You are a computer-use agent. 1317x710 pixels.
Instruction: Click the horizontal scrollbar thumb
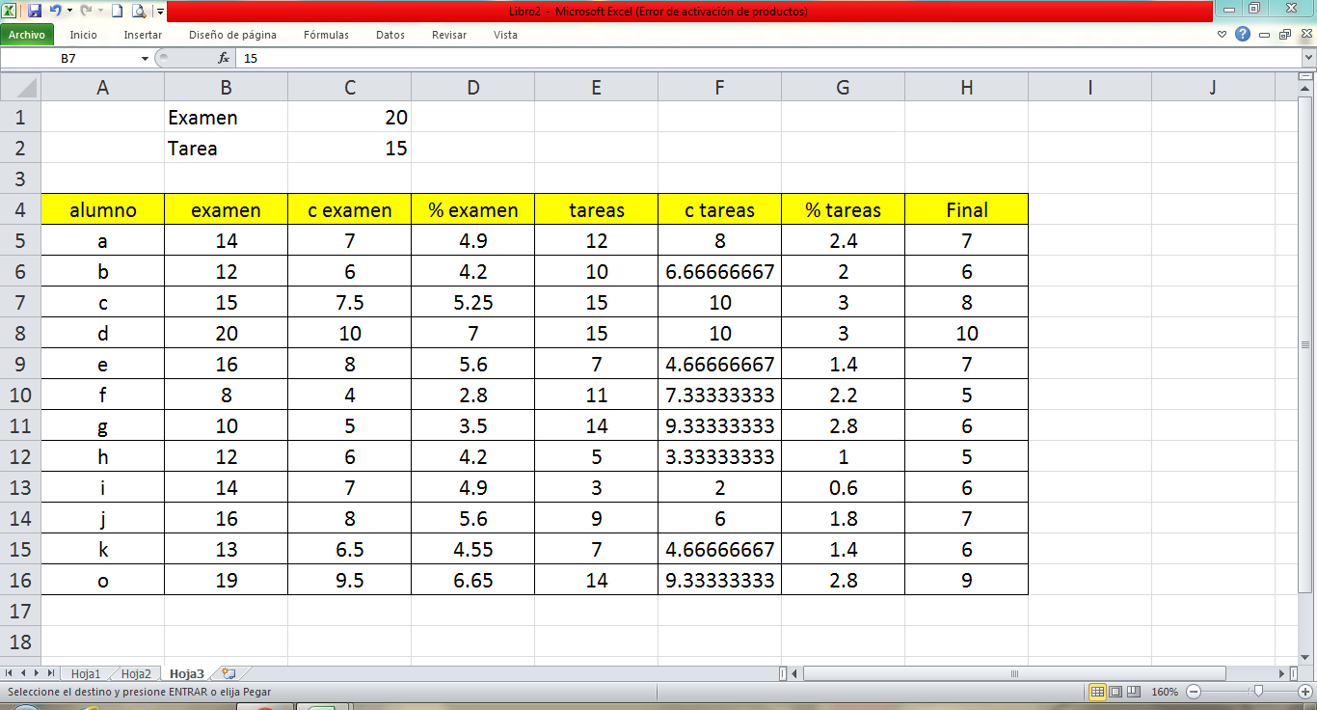point(1014,673)
